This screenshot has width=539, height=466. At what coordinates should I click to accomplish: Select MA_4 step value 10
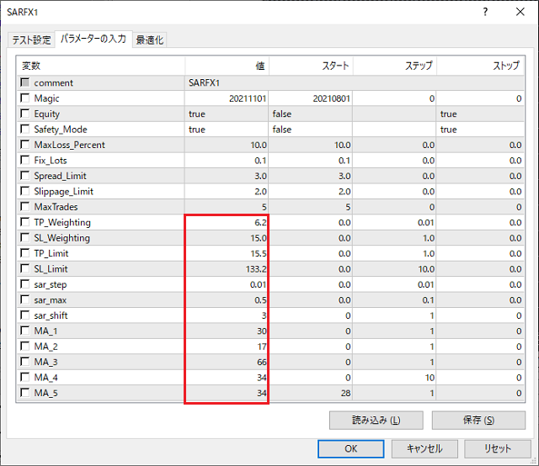click(x=394, y=378)
